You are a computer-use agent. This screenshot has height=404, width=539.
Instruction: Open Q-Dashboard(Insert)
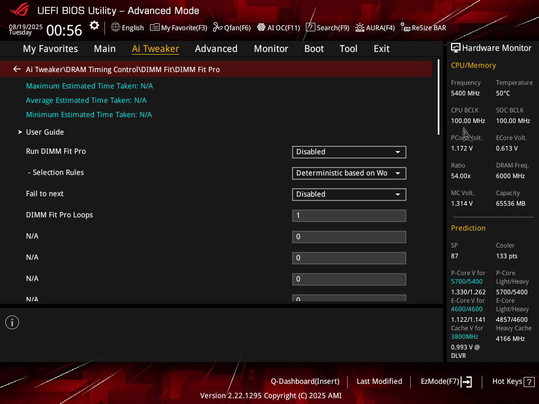click(305, 381)
